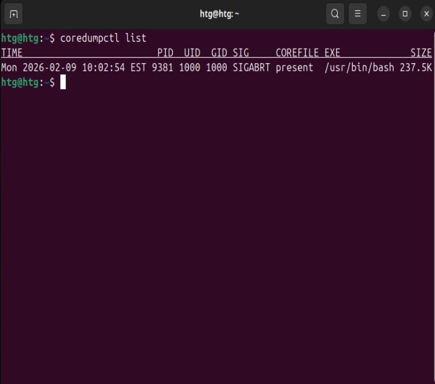
Task: Maximize the terminal window
Action: [x=405, y=14]
